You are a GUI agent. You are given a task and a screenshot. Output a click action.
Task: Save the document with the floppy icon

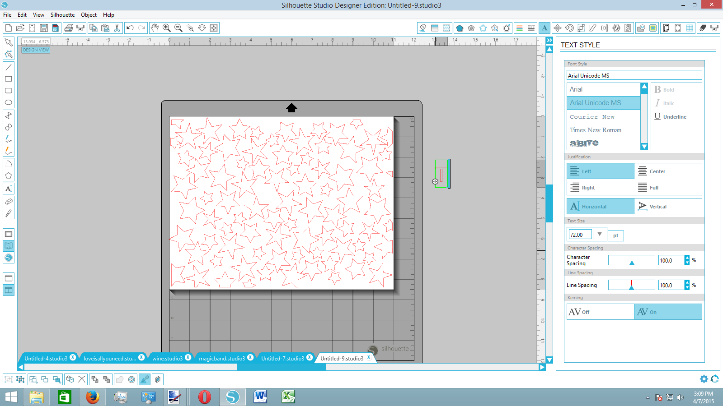pyautogui.click(x=44, y=28)
